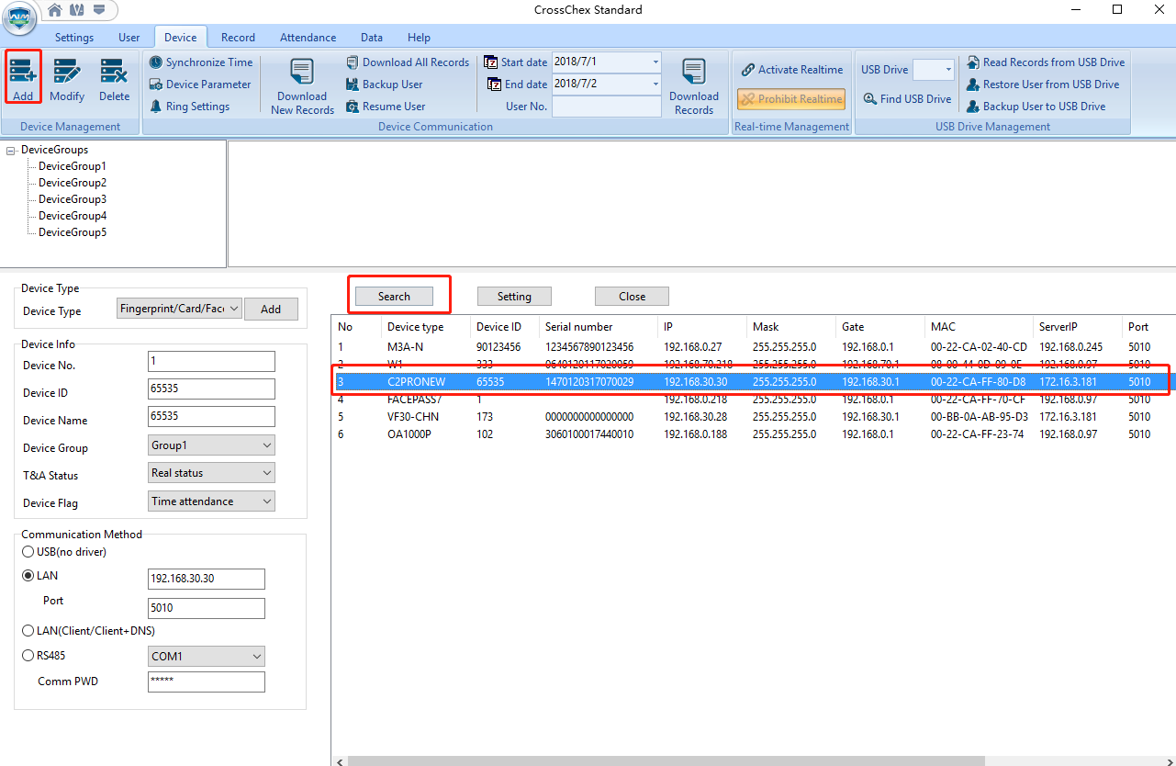
Task: Choose the RS485 communication method
Action: click(x=28, y=656)
